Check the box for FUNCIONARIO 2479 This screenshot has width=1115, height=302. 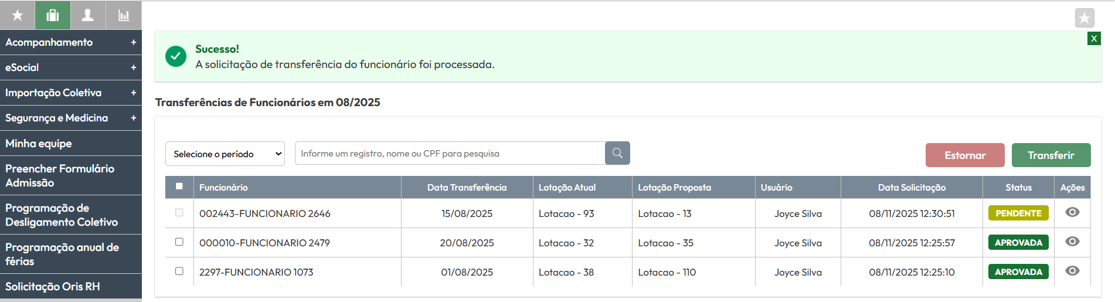click(x=179, y=242)
